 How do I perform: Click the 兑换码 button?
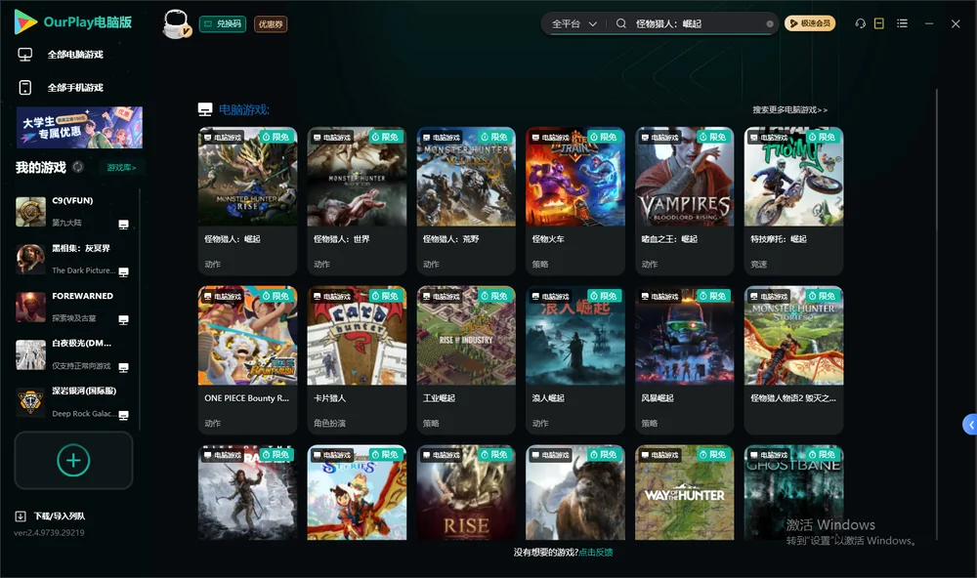pos(223,23)
